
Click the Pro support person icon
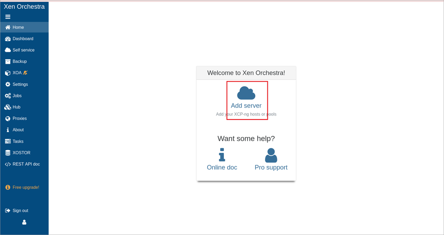pyautogui.click(x=271, y=155)
